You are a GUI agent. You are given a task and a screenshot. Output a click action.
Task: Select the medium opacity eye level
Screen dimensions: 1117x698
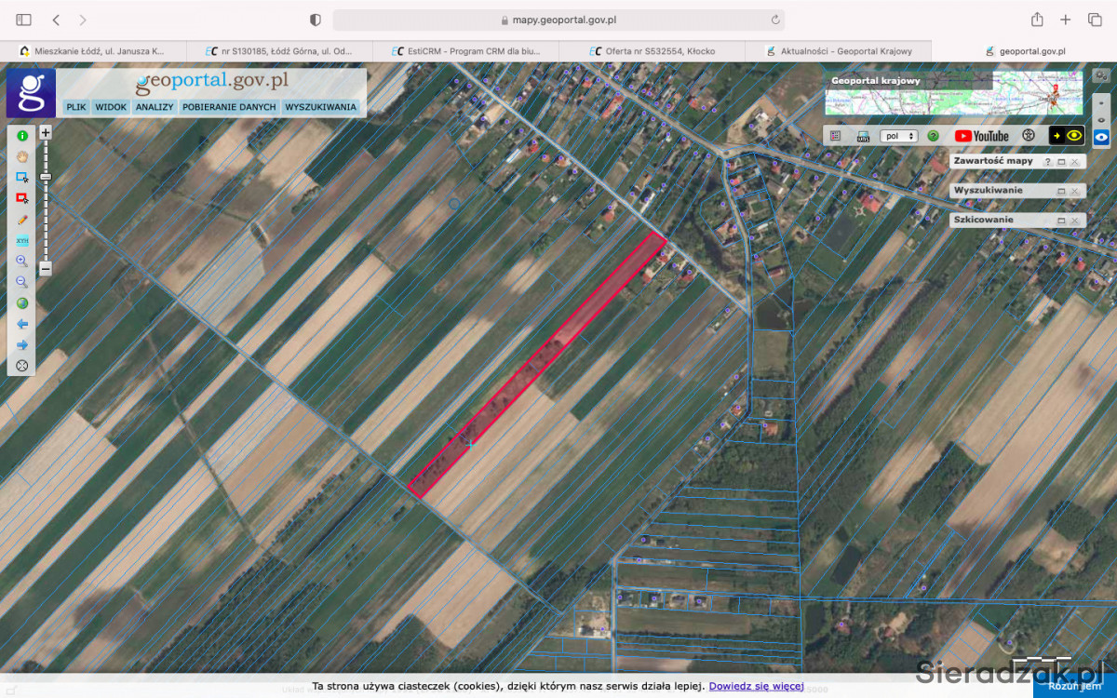(x=1101, y=119)
